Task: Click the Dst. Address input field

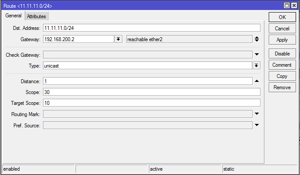Action: coord(151,28)
